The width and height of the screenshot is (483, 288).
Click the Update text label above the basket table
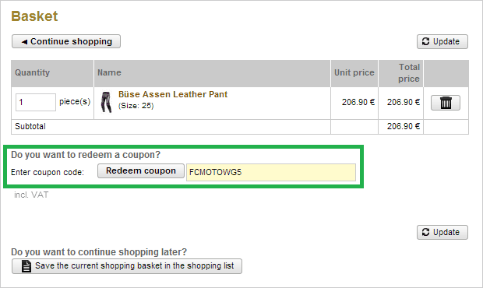[x=446, y=41]
